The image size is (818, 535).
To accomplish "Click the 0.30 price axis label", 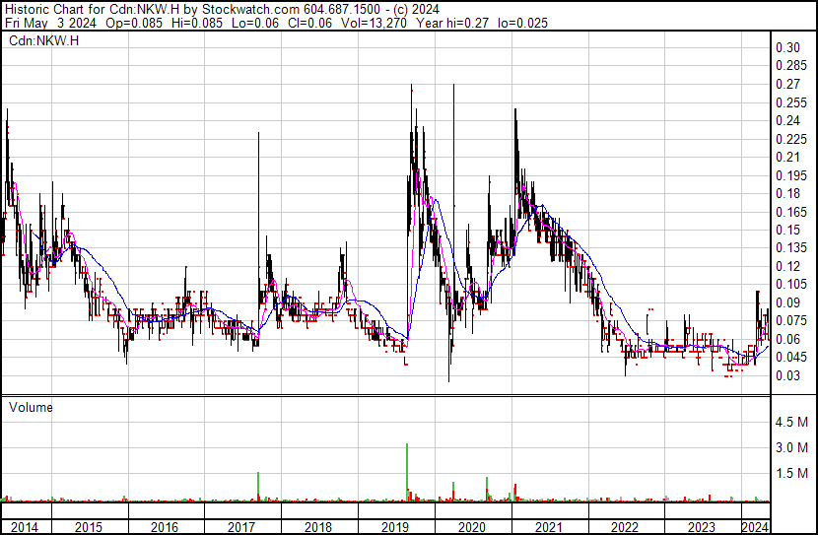I will (x=787, y=47).
